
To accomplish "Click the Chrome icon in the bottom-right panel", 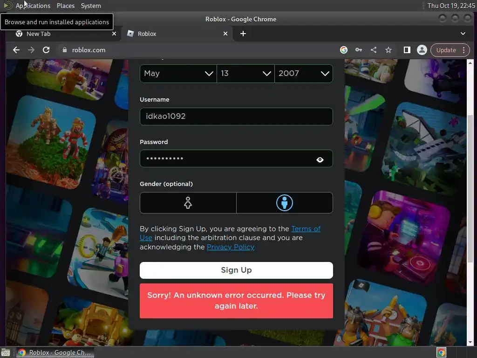I will coord(441,352).
